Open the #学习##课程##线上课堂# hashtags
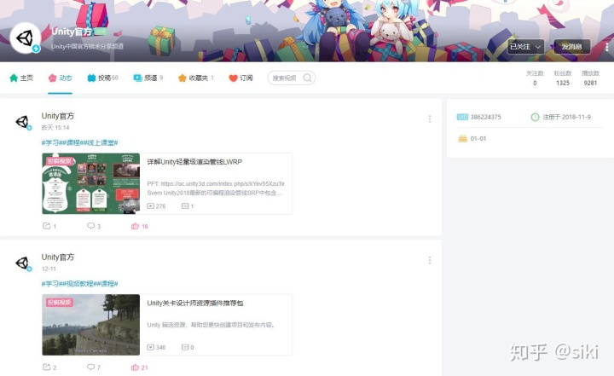This screenshot has height=376, width=614. point(79,142)
